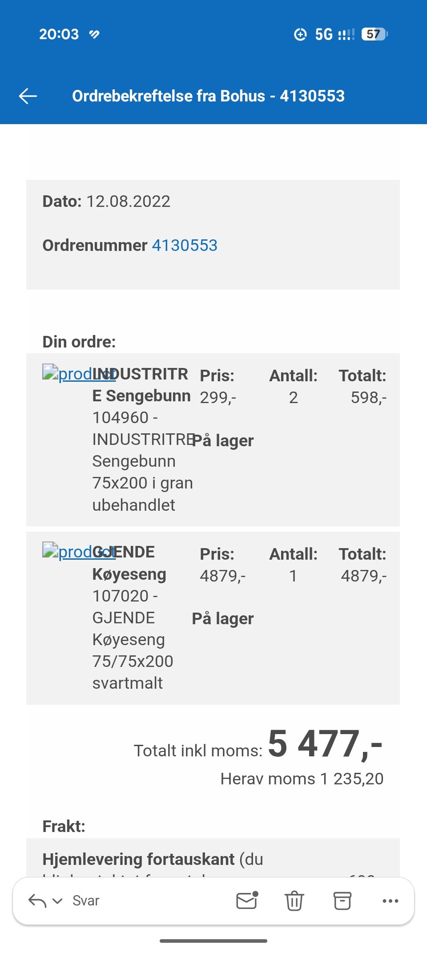Tap the email subject title Ordrebekreftelse fra Bohus
The image size is (427, 953).
pos(208,96)
